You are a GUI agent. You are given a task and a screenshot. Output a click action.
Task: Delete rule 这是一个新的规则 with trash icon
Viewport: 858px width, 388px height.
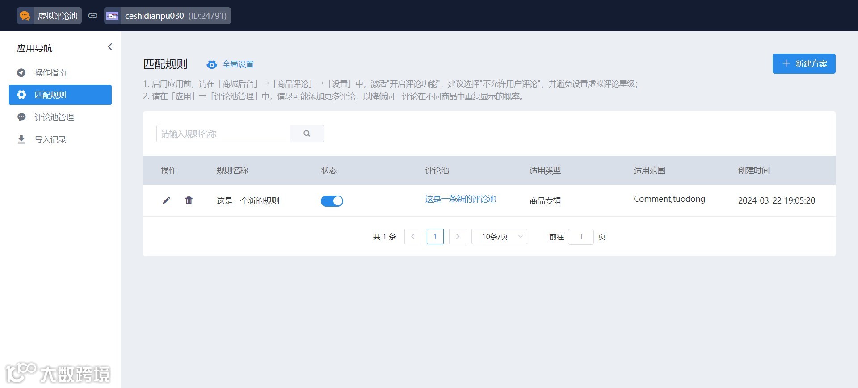pos(189,200)
